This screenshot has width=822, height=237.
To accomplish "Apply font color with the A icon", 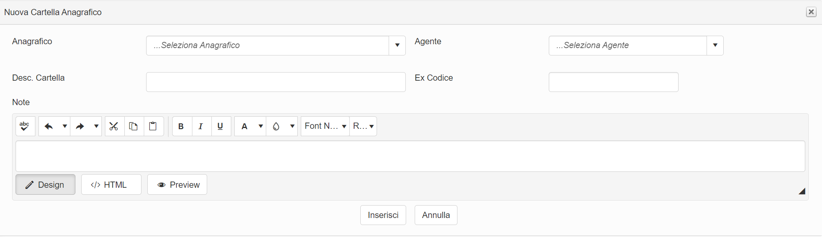I will point(244,126).
